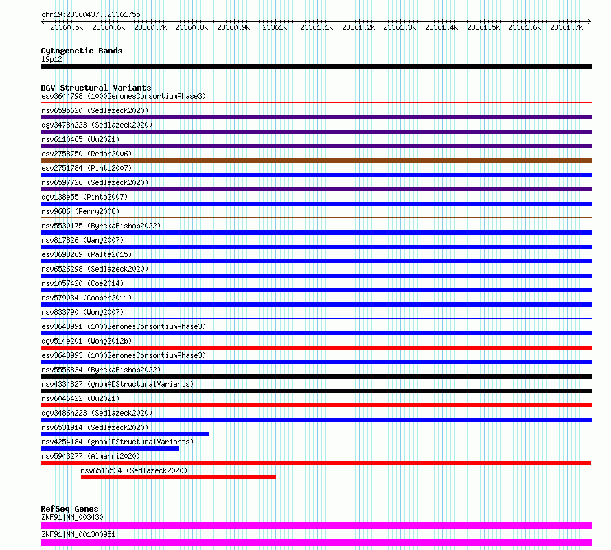Screen dimensions: 611x550
Task: Click the DGV Structural Variants track title
Action: pyautogui.click(x=96, y=88)
